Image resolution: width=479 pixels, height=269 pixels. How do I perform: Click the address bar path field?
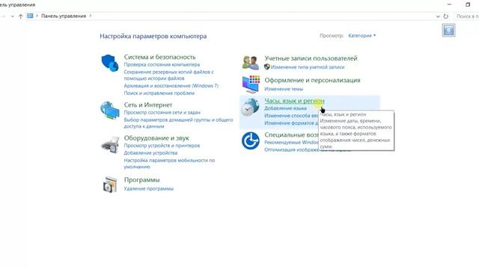point(232,16)
